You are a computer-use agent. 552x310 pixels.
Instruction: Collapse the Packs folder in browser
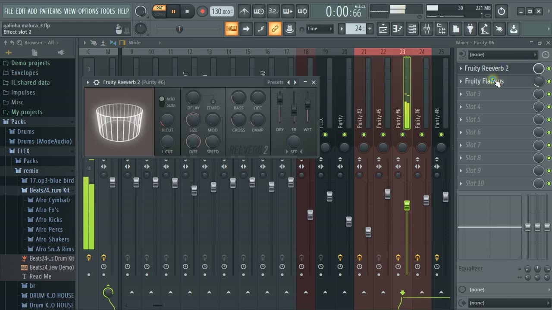pyautogui.click(x=18, y=121)
